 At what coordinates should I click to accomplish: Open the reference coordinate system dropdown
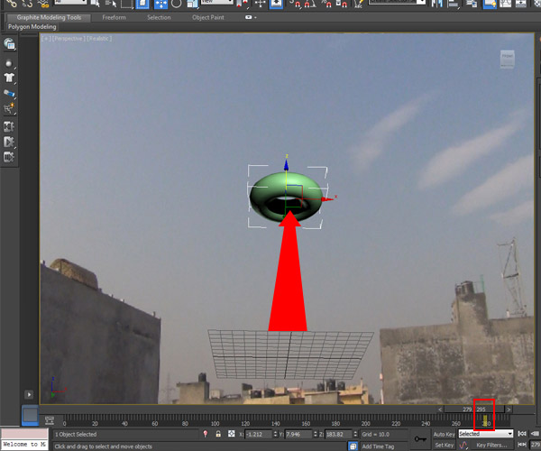(x=217, y=2)
